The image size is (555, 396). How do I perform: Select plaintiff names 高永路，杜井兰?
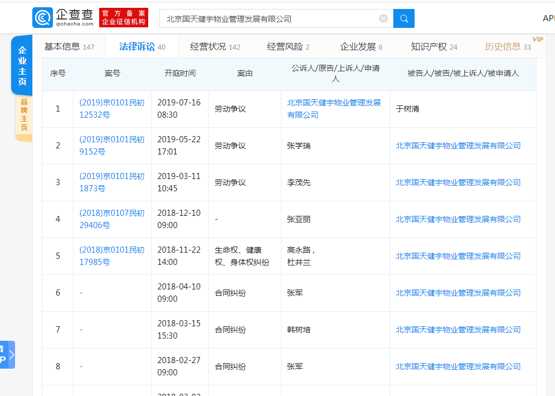point(301,256)
